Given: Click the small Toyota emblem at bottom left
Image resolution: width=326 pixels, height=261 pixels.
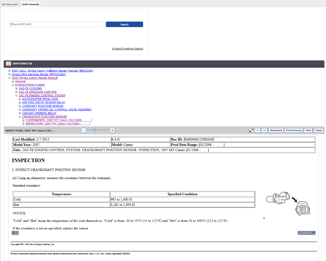Looking at the screenshot, I should (15, 233).
